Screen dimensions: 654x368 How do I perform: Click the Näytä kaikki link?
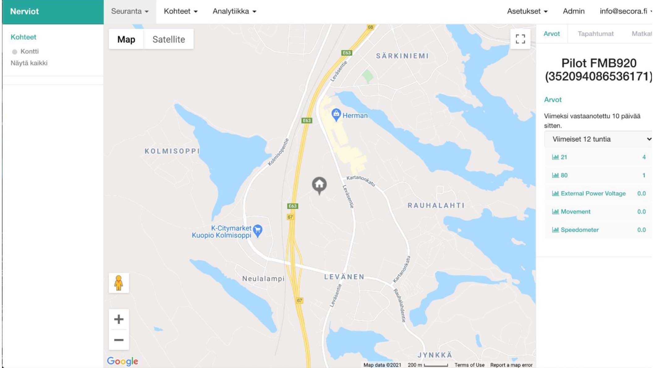(29, 63)
